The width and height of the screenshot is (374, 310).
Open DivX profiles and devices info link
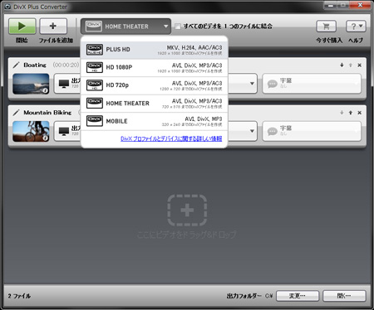pyautogui.click(x=171, y=138)
